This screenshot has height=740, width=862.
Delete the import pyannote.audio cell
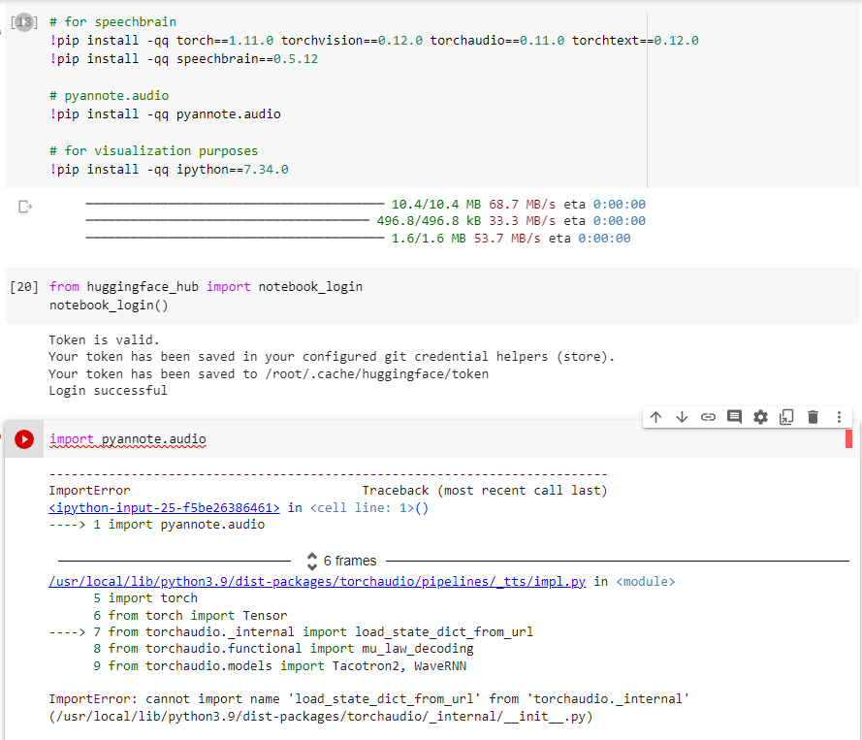click(813, 417)
